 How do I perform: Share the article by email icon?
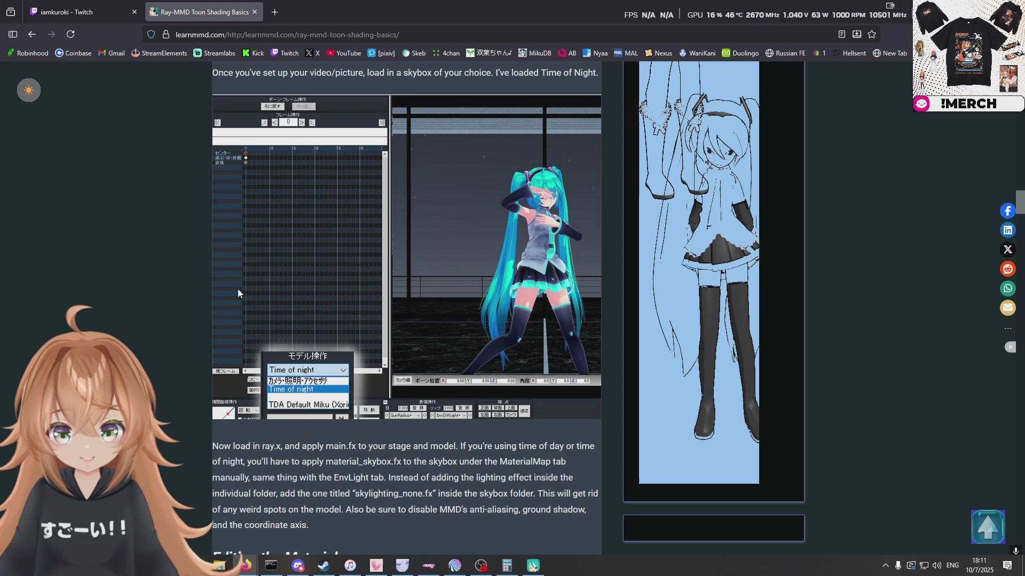(x=1008, y=308)
